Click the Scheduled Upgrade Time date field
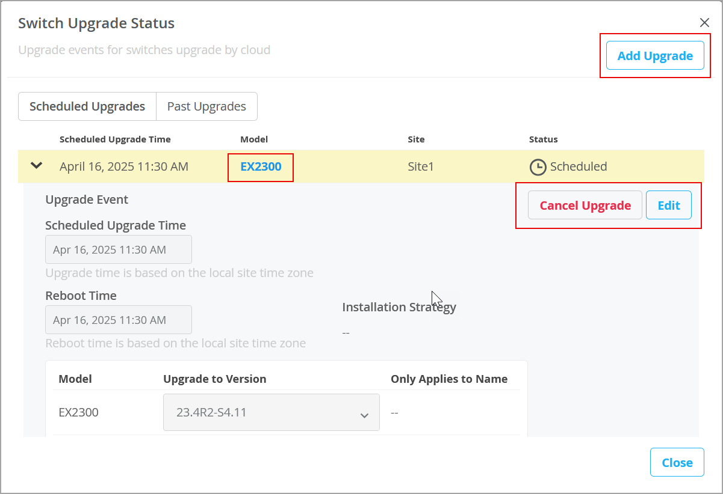The height and width of the screenshot is (494, 723). click(119, 249)
